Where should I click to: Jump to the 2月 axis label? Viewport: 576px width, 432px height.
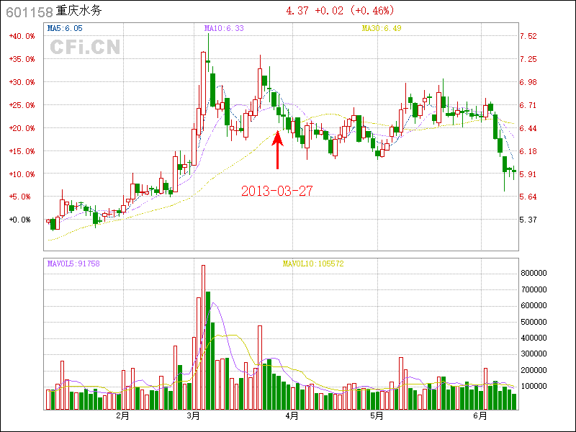[122, 415]
